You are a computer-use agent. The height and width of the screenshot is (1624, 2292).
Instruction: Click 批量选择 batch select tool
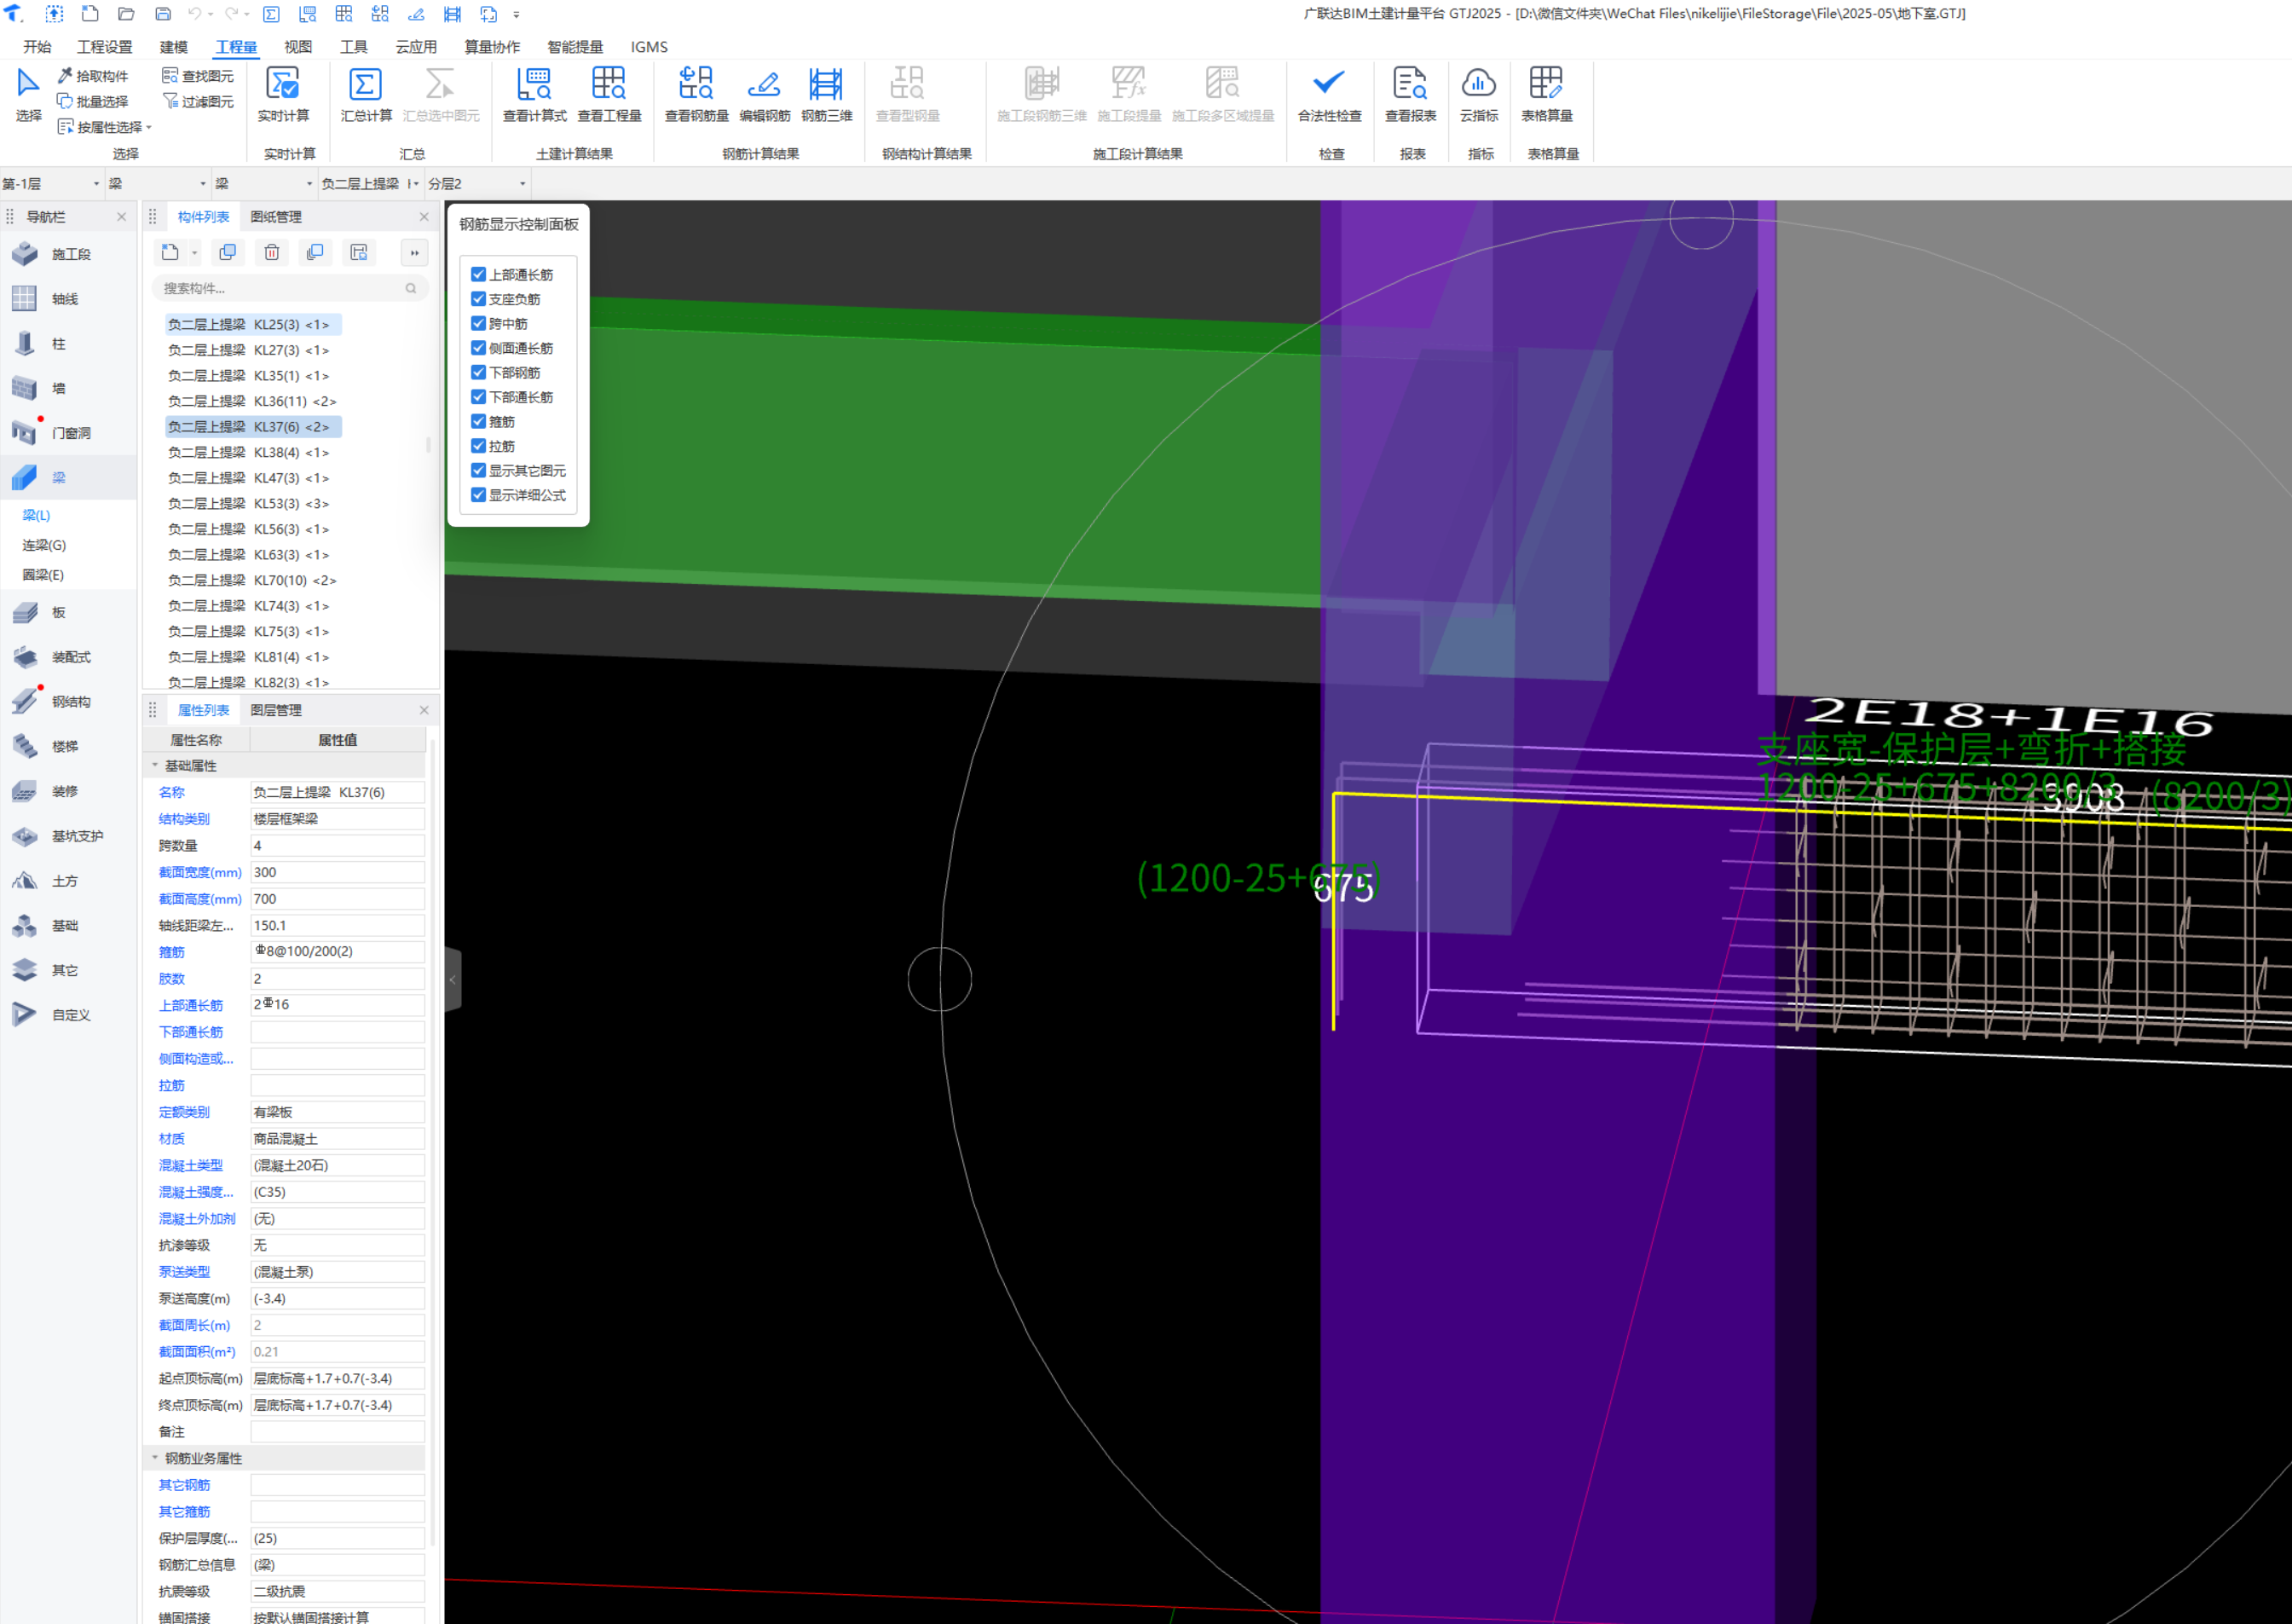[x=92, y=101]
